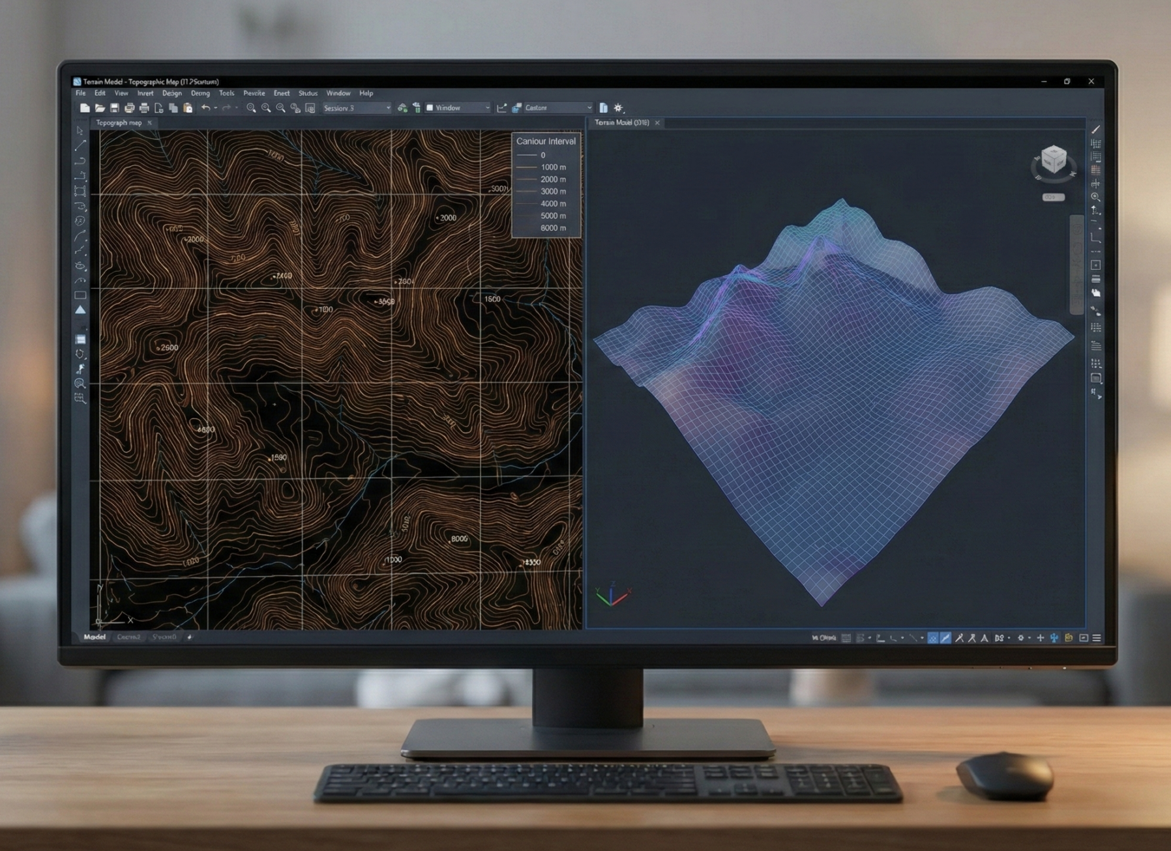
Task: Click the Undo arrow in toolbar
Action: click(205, 108)
